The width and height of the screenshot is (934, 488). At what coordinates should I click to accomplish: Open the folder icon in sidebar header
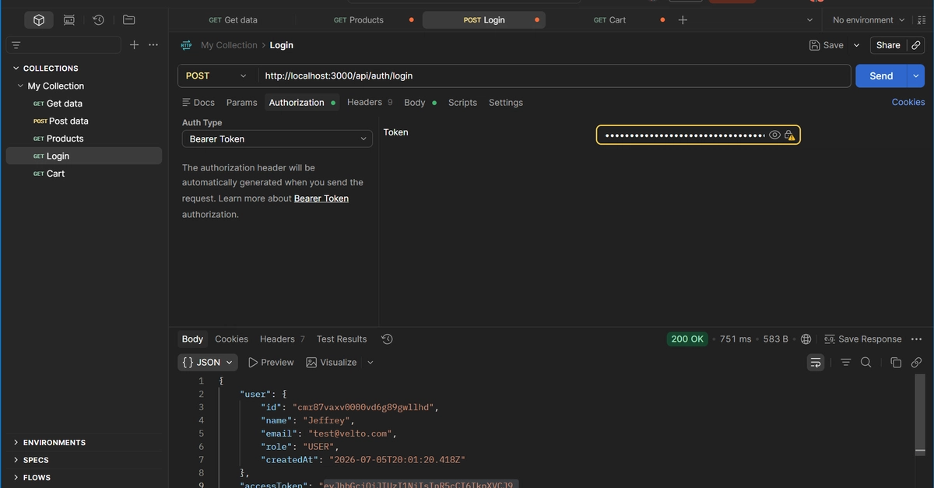pos(129,20)
